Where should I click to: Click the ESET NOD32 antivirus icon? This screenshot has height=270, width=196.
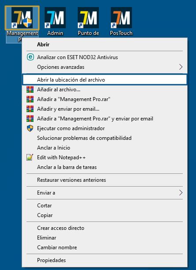pos(30,57)
